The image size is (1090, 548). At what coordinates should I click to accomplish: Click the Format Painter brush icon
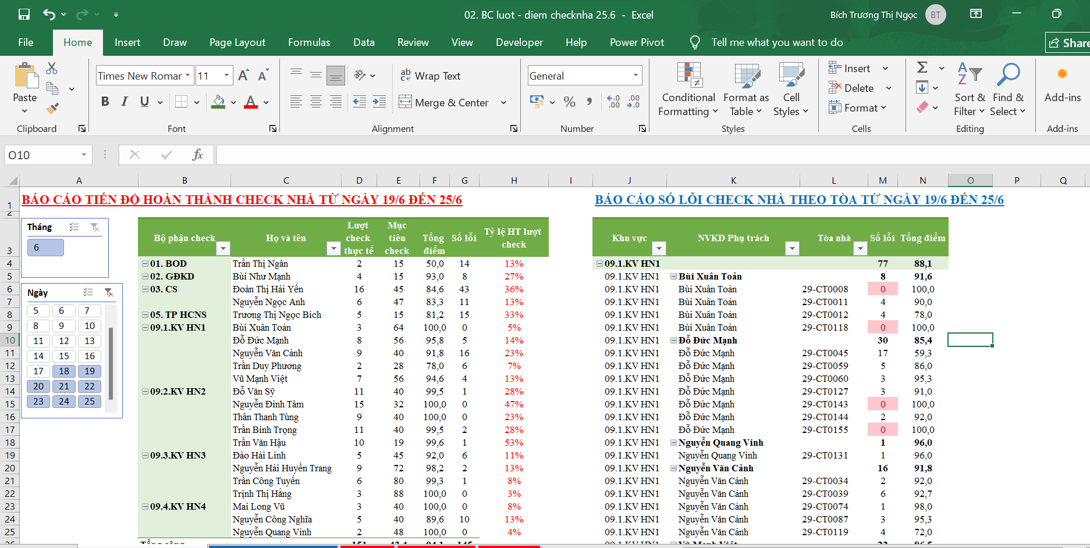pos(52,108)
